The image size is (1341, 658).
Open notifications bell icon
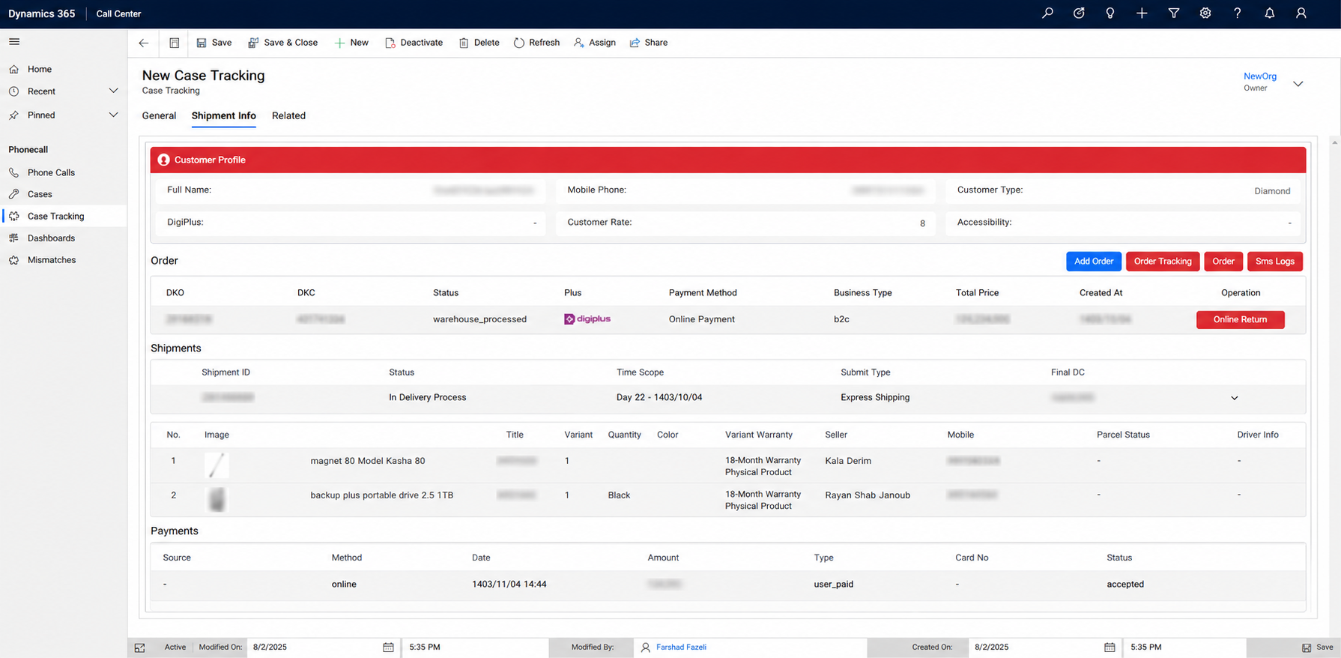pyautogui.click(x=1269, y=13)
